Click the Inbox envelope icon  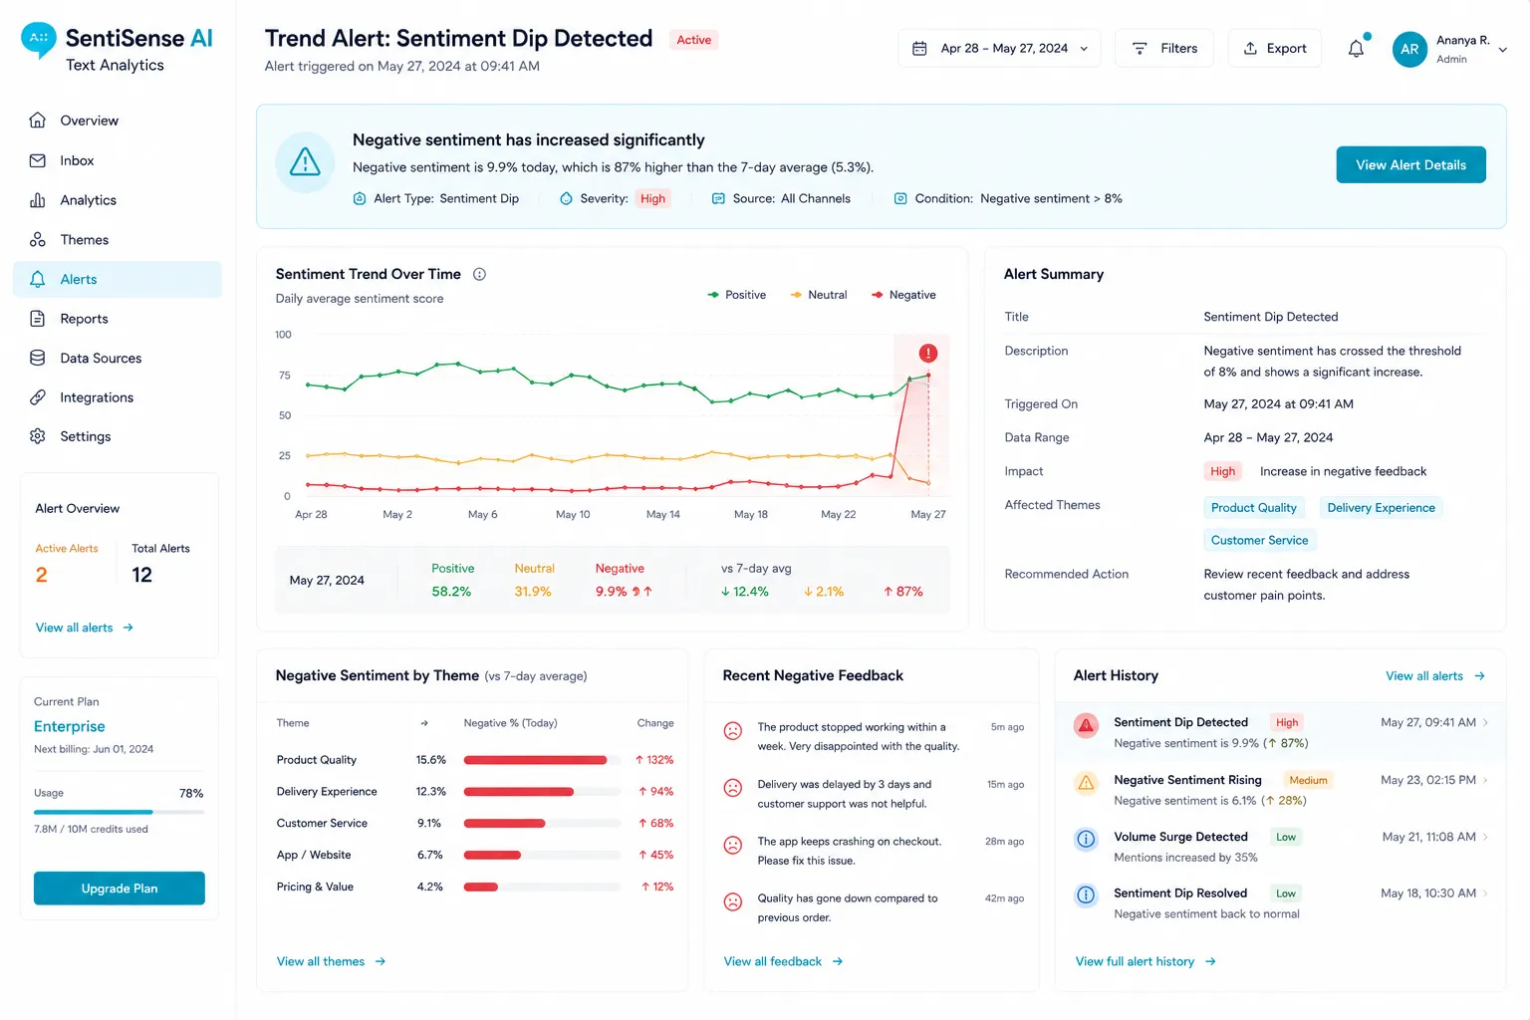(x=38, y=160)
